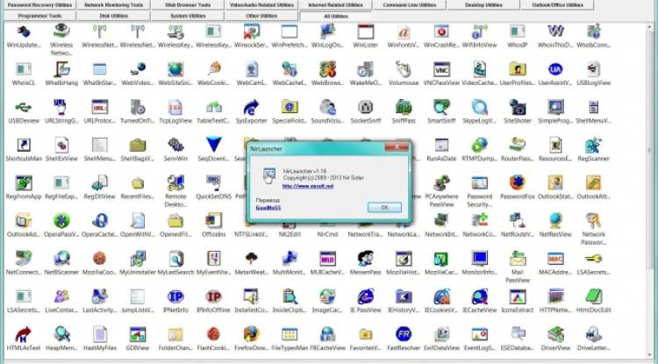Viewport: 658px width, 364px height.
Task: Open the IconsExtract utility
Action: tap(518, 297)
